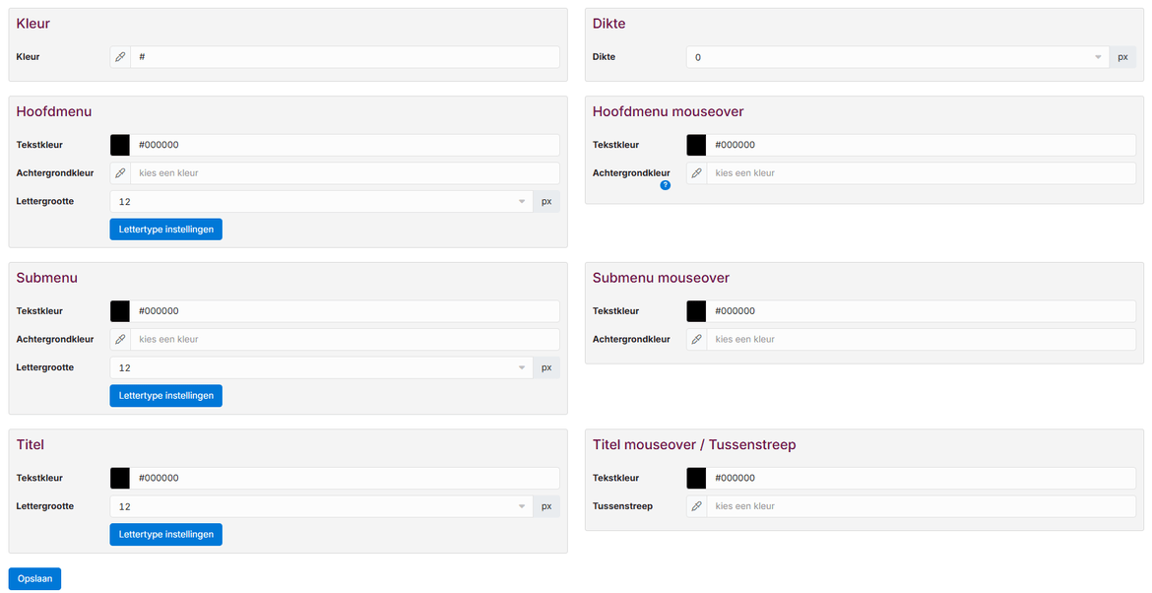Click Submenu mouseover Achtergrondkleur eyedropper icon
The height and width of the screenshot is (593, 1152).
[696, 340]
